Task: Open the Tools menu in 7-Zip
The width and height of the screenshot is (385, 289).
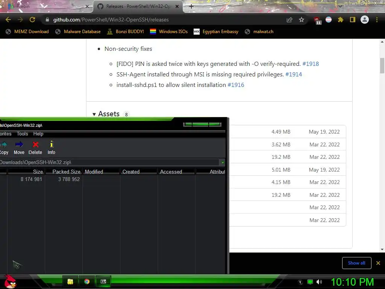Action: click(22, 134)
